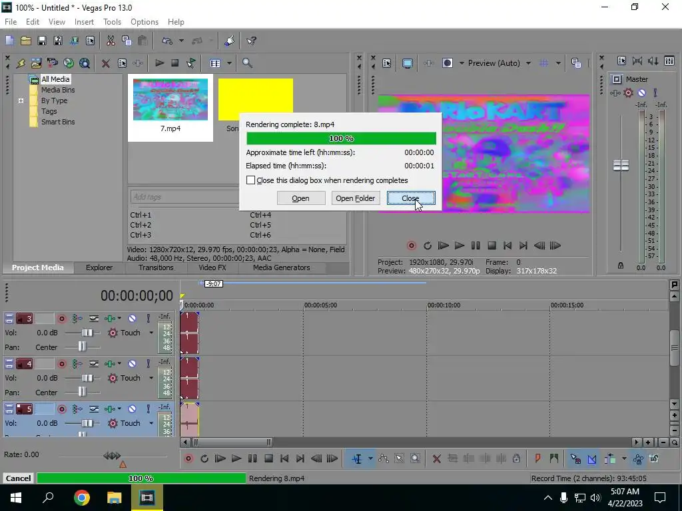
Task: Remove selected media with the X icon
Action: (x=105, y=63)
